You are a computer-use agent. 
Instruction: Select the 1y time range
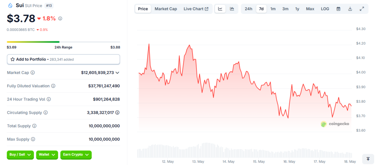click(297, 9)
